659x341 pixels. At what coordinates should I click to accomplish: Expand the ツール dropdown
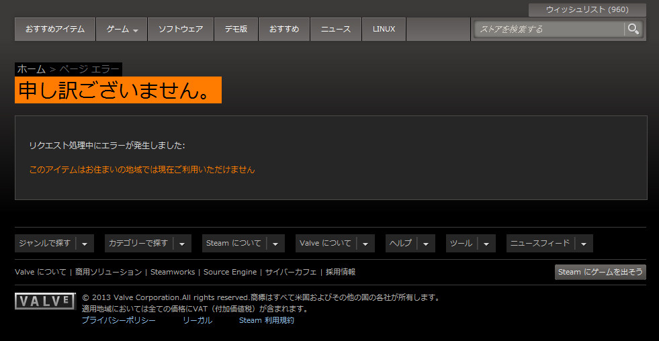[471, 243]
